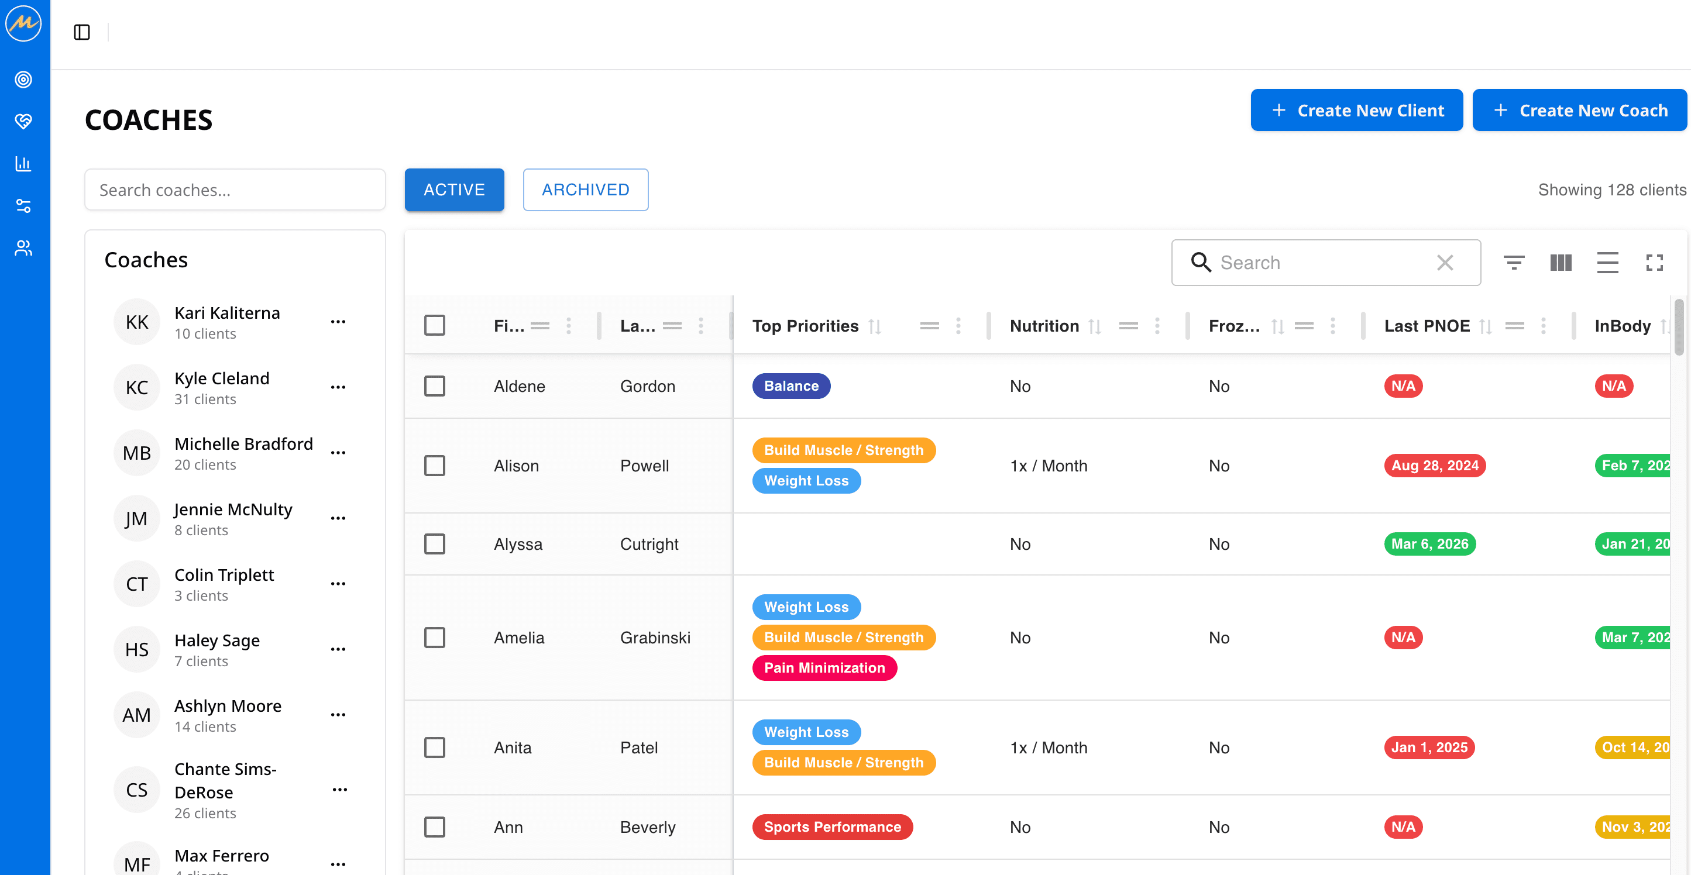The image size is (1691, 875).
Task: Open First name column actions menu
Action: click(x=569, y=326)
